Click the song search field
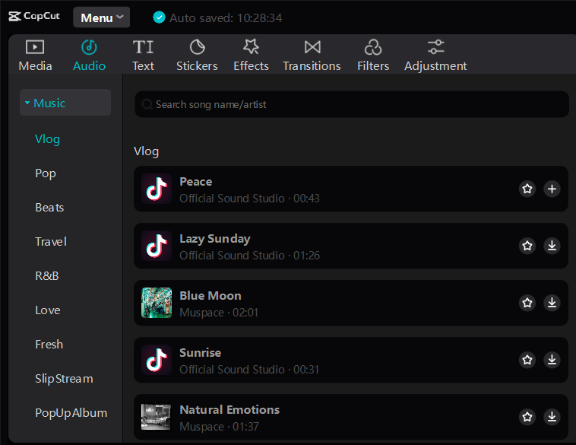576x445 pixels. 351,104
